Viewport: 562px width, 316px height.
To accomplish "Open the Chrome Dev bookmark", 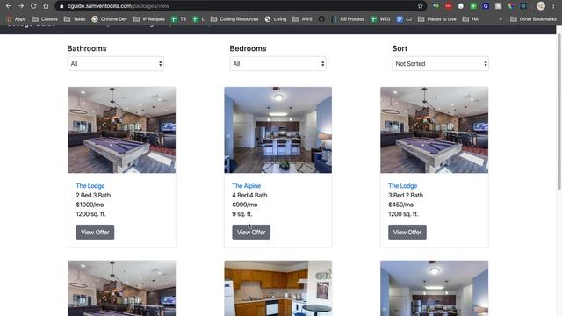I will (109, 19).
